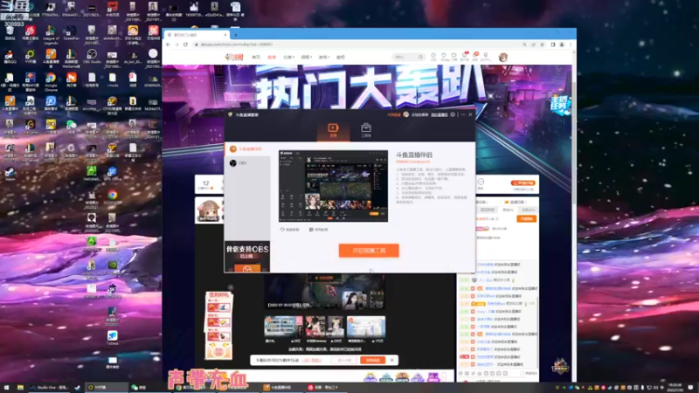Click the history clock icon on Douyu header
The height and width of the screenshot is (393, 699).
coord(433,57)
